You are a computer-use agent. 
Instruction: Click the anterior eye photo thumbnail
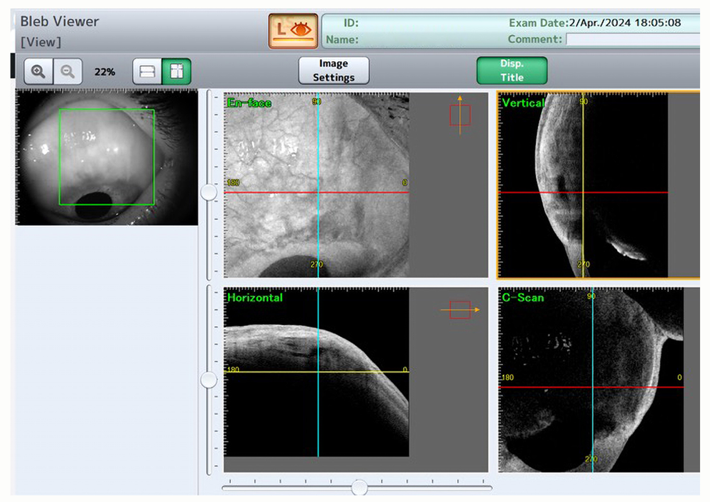coord(106,157)
